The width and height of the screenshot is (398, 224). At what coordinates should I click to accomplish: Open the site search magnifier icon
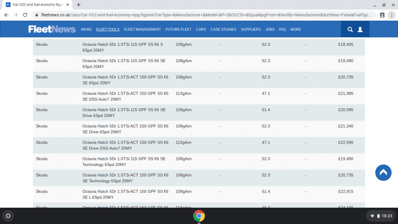click(350, 29)
